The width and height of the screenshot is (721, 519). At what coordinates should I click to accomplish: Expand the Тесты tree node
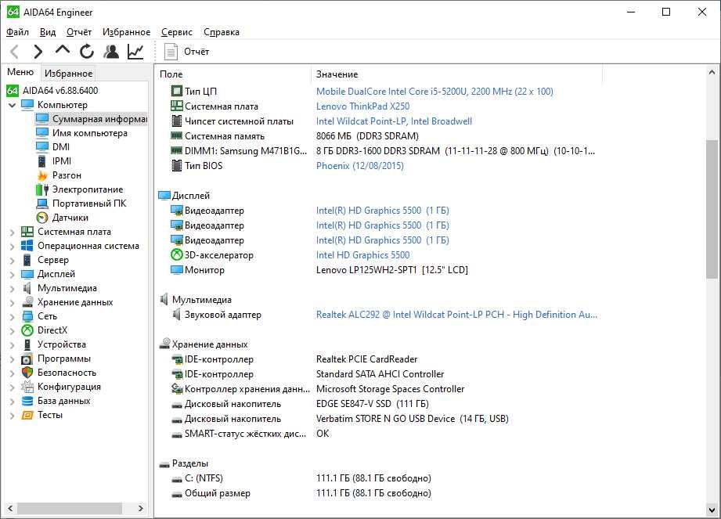pyautogui.click(x=13, y=416)
